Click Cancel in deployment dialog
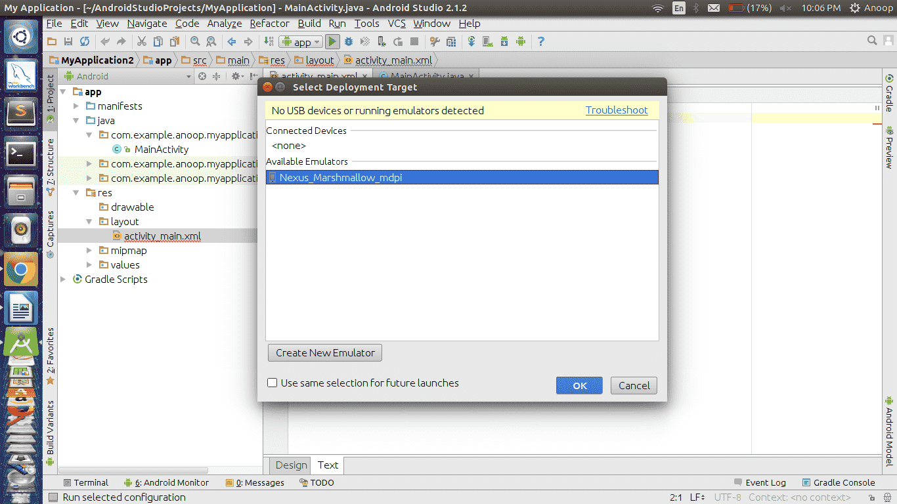The height and width of the screenshot is (504, 897). 634,385
